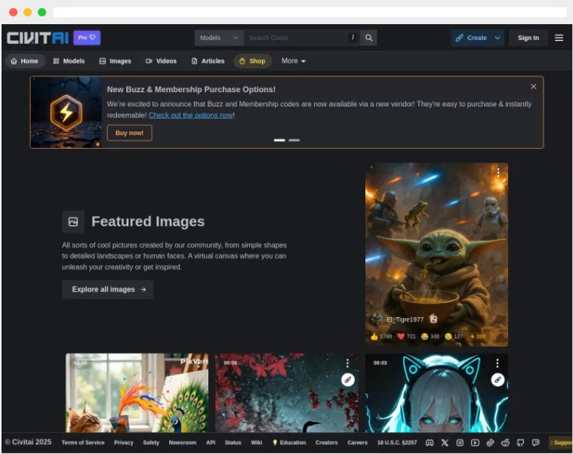Open 18 U.S.C. §2257 link
This screenshot has height=454, width=573.
click(x=397, y=443)
